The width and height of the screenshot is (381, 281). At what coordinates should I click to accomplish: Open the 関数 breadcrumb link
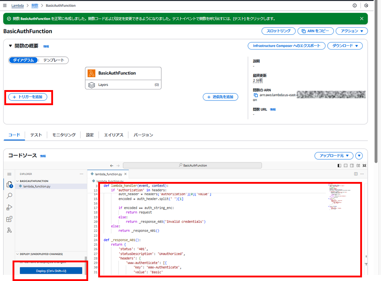(35, 5)
